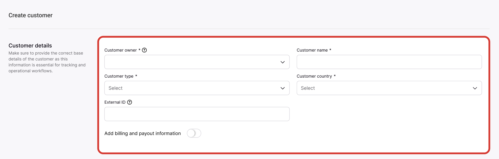The image size is (499, 159).
Task: Click the Customer type chevron arrow
Action: coord(283,88)
